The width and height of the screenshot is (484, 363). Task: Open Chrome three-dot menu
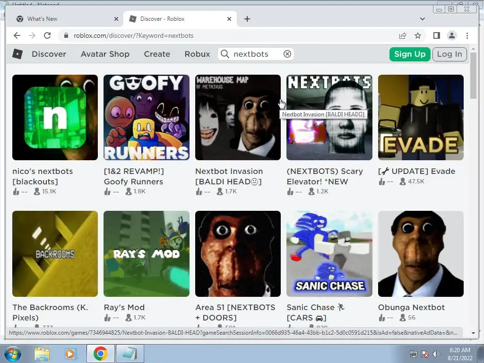tap(467, 35)
